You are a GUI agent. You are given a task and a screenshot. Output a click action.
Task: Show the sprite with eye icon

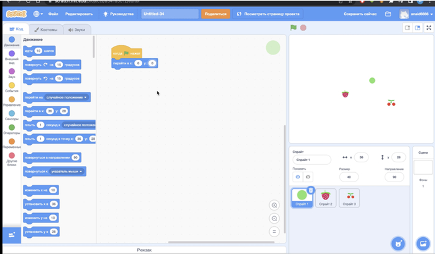[298, 177]
